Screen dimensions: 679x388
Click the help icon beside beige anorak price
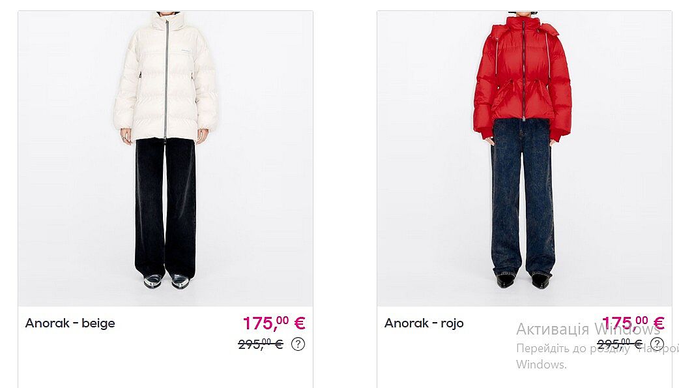coord(298,344)
